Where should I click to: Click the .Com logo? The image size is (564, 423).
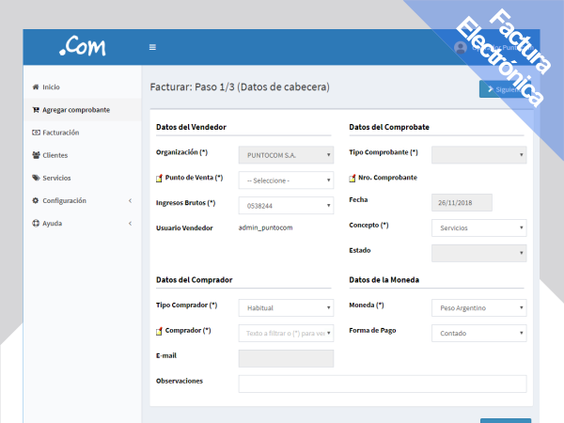pyautogui.click(x=83, y=46)
